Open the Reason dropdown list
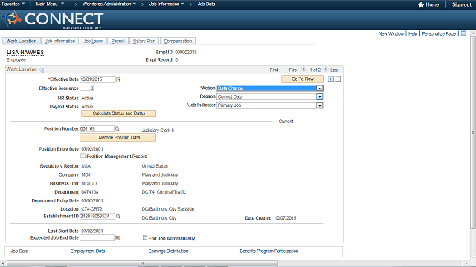The height and width of the screenshot is (267, 476). point(319,97)
